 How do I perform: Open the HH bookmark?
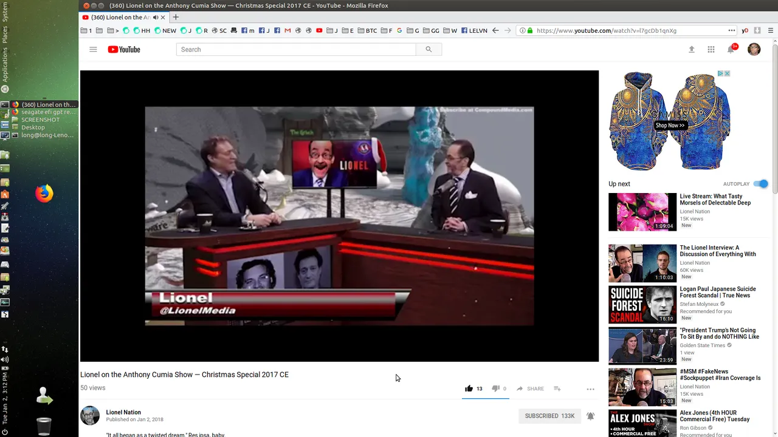142,30
